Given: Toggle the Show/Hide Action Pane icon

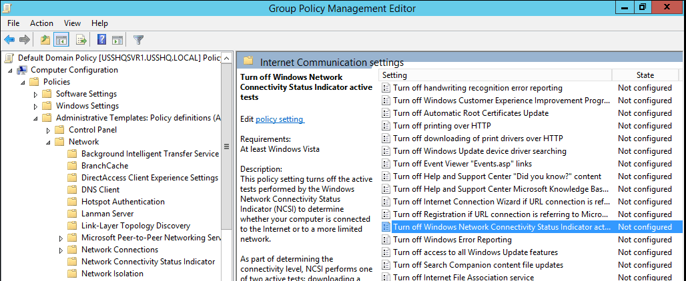Looking at the screenshot, I should click(117, 40).
